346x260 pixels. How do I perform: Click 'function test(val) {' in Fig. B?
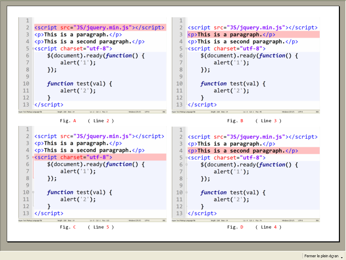click(x=233, y=84)
